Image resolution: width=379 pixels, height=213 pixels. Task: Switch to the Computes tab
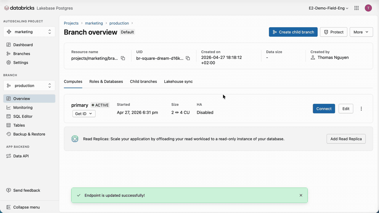pos(73,81)
